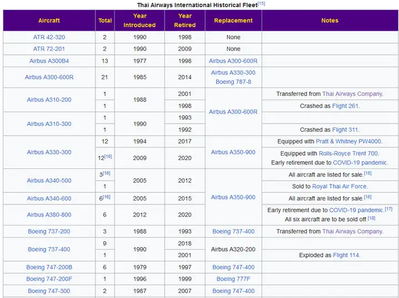Click the Airbus A320-200 replacement text
The image size is (399, 298).
pyautogui.click(x=233, y=249)
